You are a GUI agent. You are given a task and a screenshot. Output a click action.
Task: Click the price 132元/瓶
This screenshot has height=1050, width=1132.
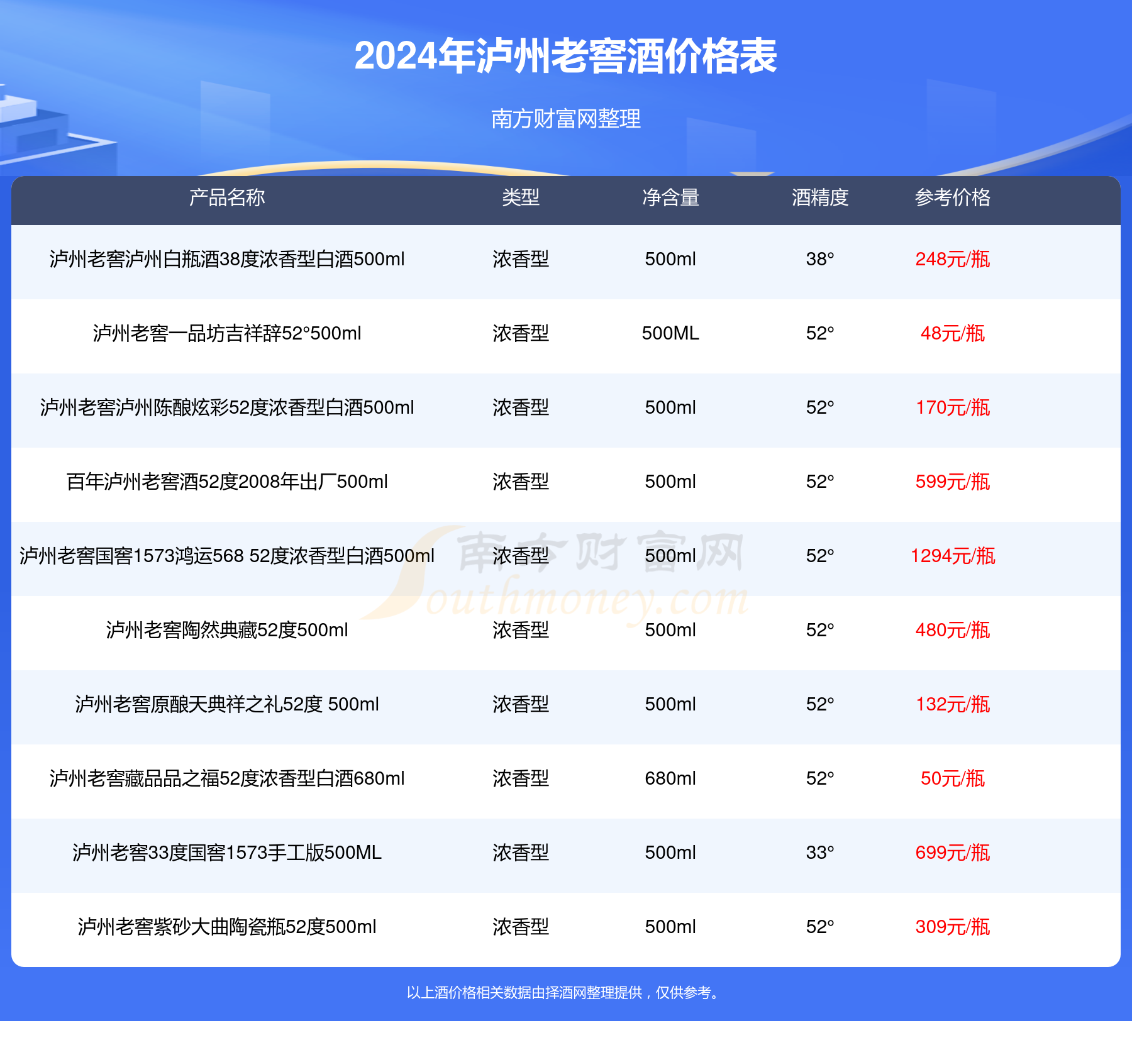(x=953, y=704)
